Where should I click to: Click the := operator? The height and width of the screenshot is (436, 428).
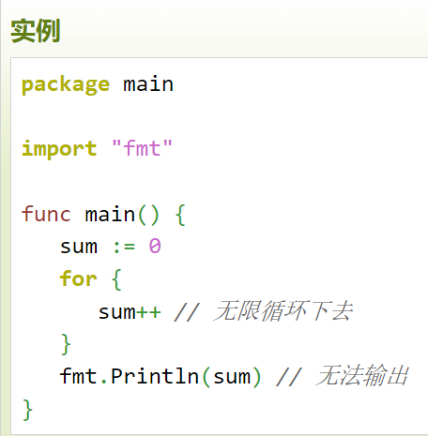(x=124, y=248)
